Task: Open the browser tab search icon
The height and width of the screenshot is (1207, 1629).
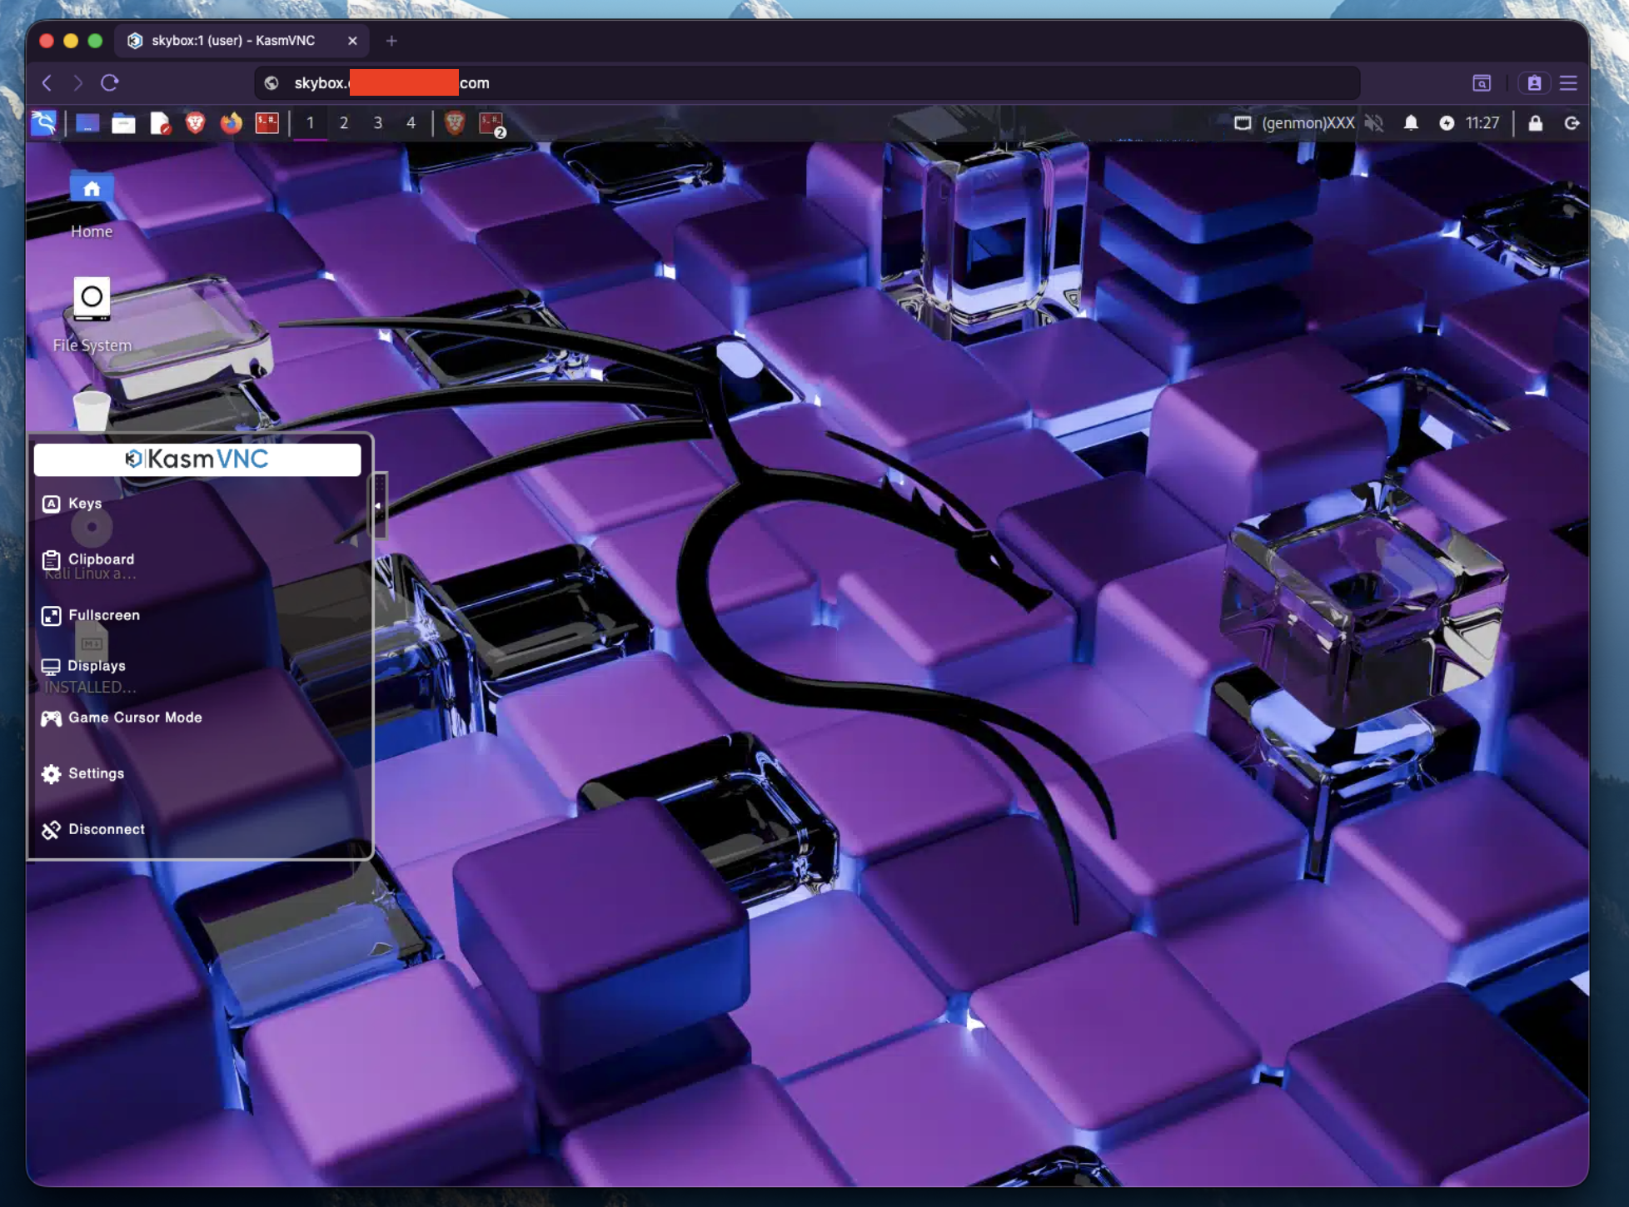Action: tap(1482, 82)
